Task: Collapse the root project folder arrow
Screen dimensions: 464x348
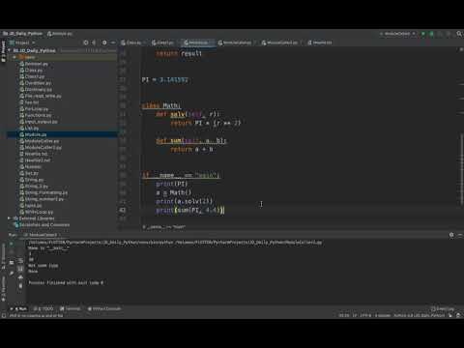Action: pos(10,50)
